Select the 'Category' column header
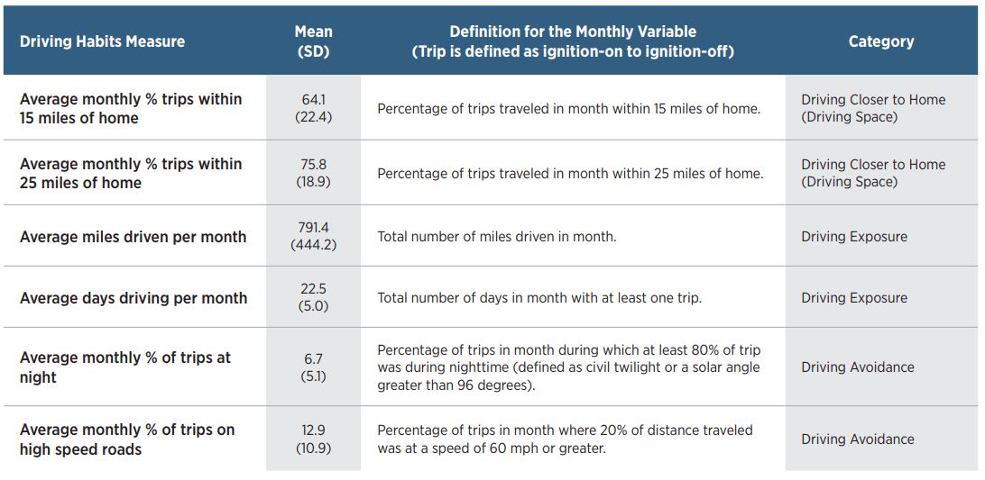 (x=880, y=41)
